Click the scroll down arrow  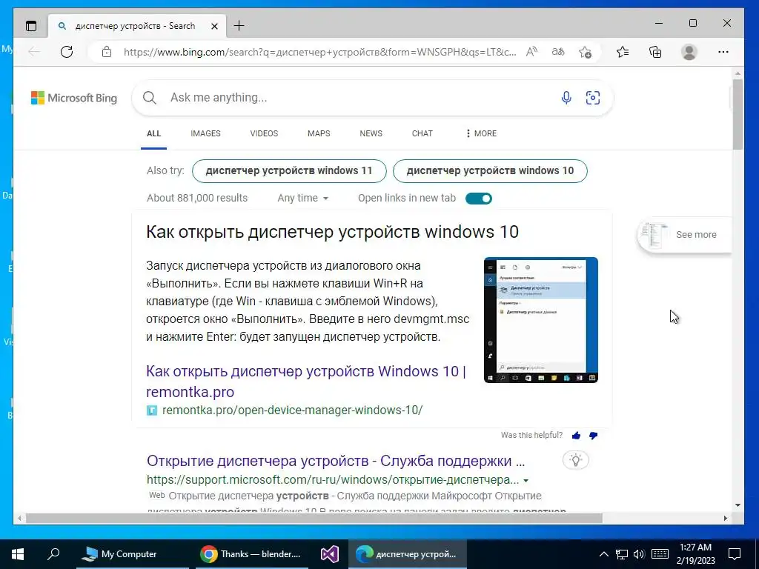click(738, 505)
